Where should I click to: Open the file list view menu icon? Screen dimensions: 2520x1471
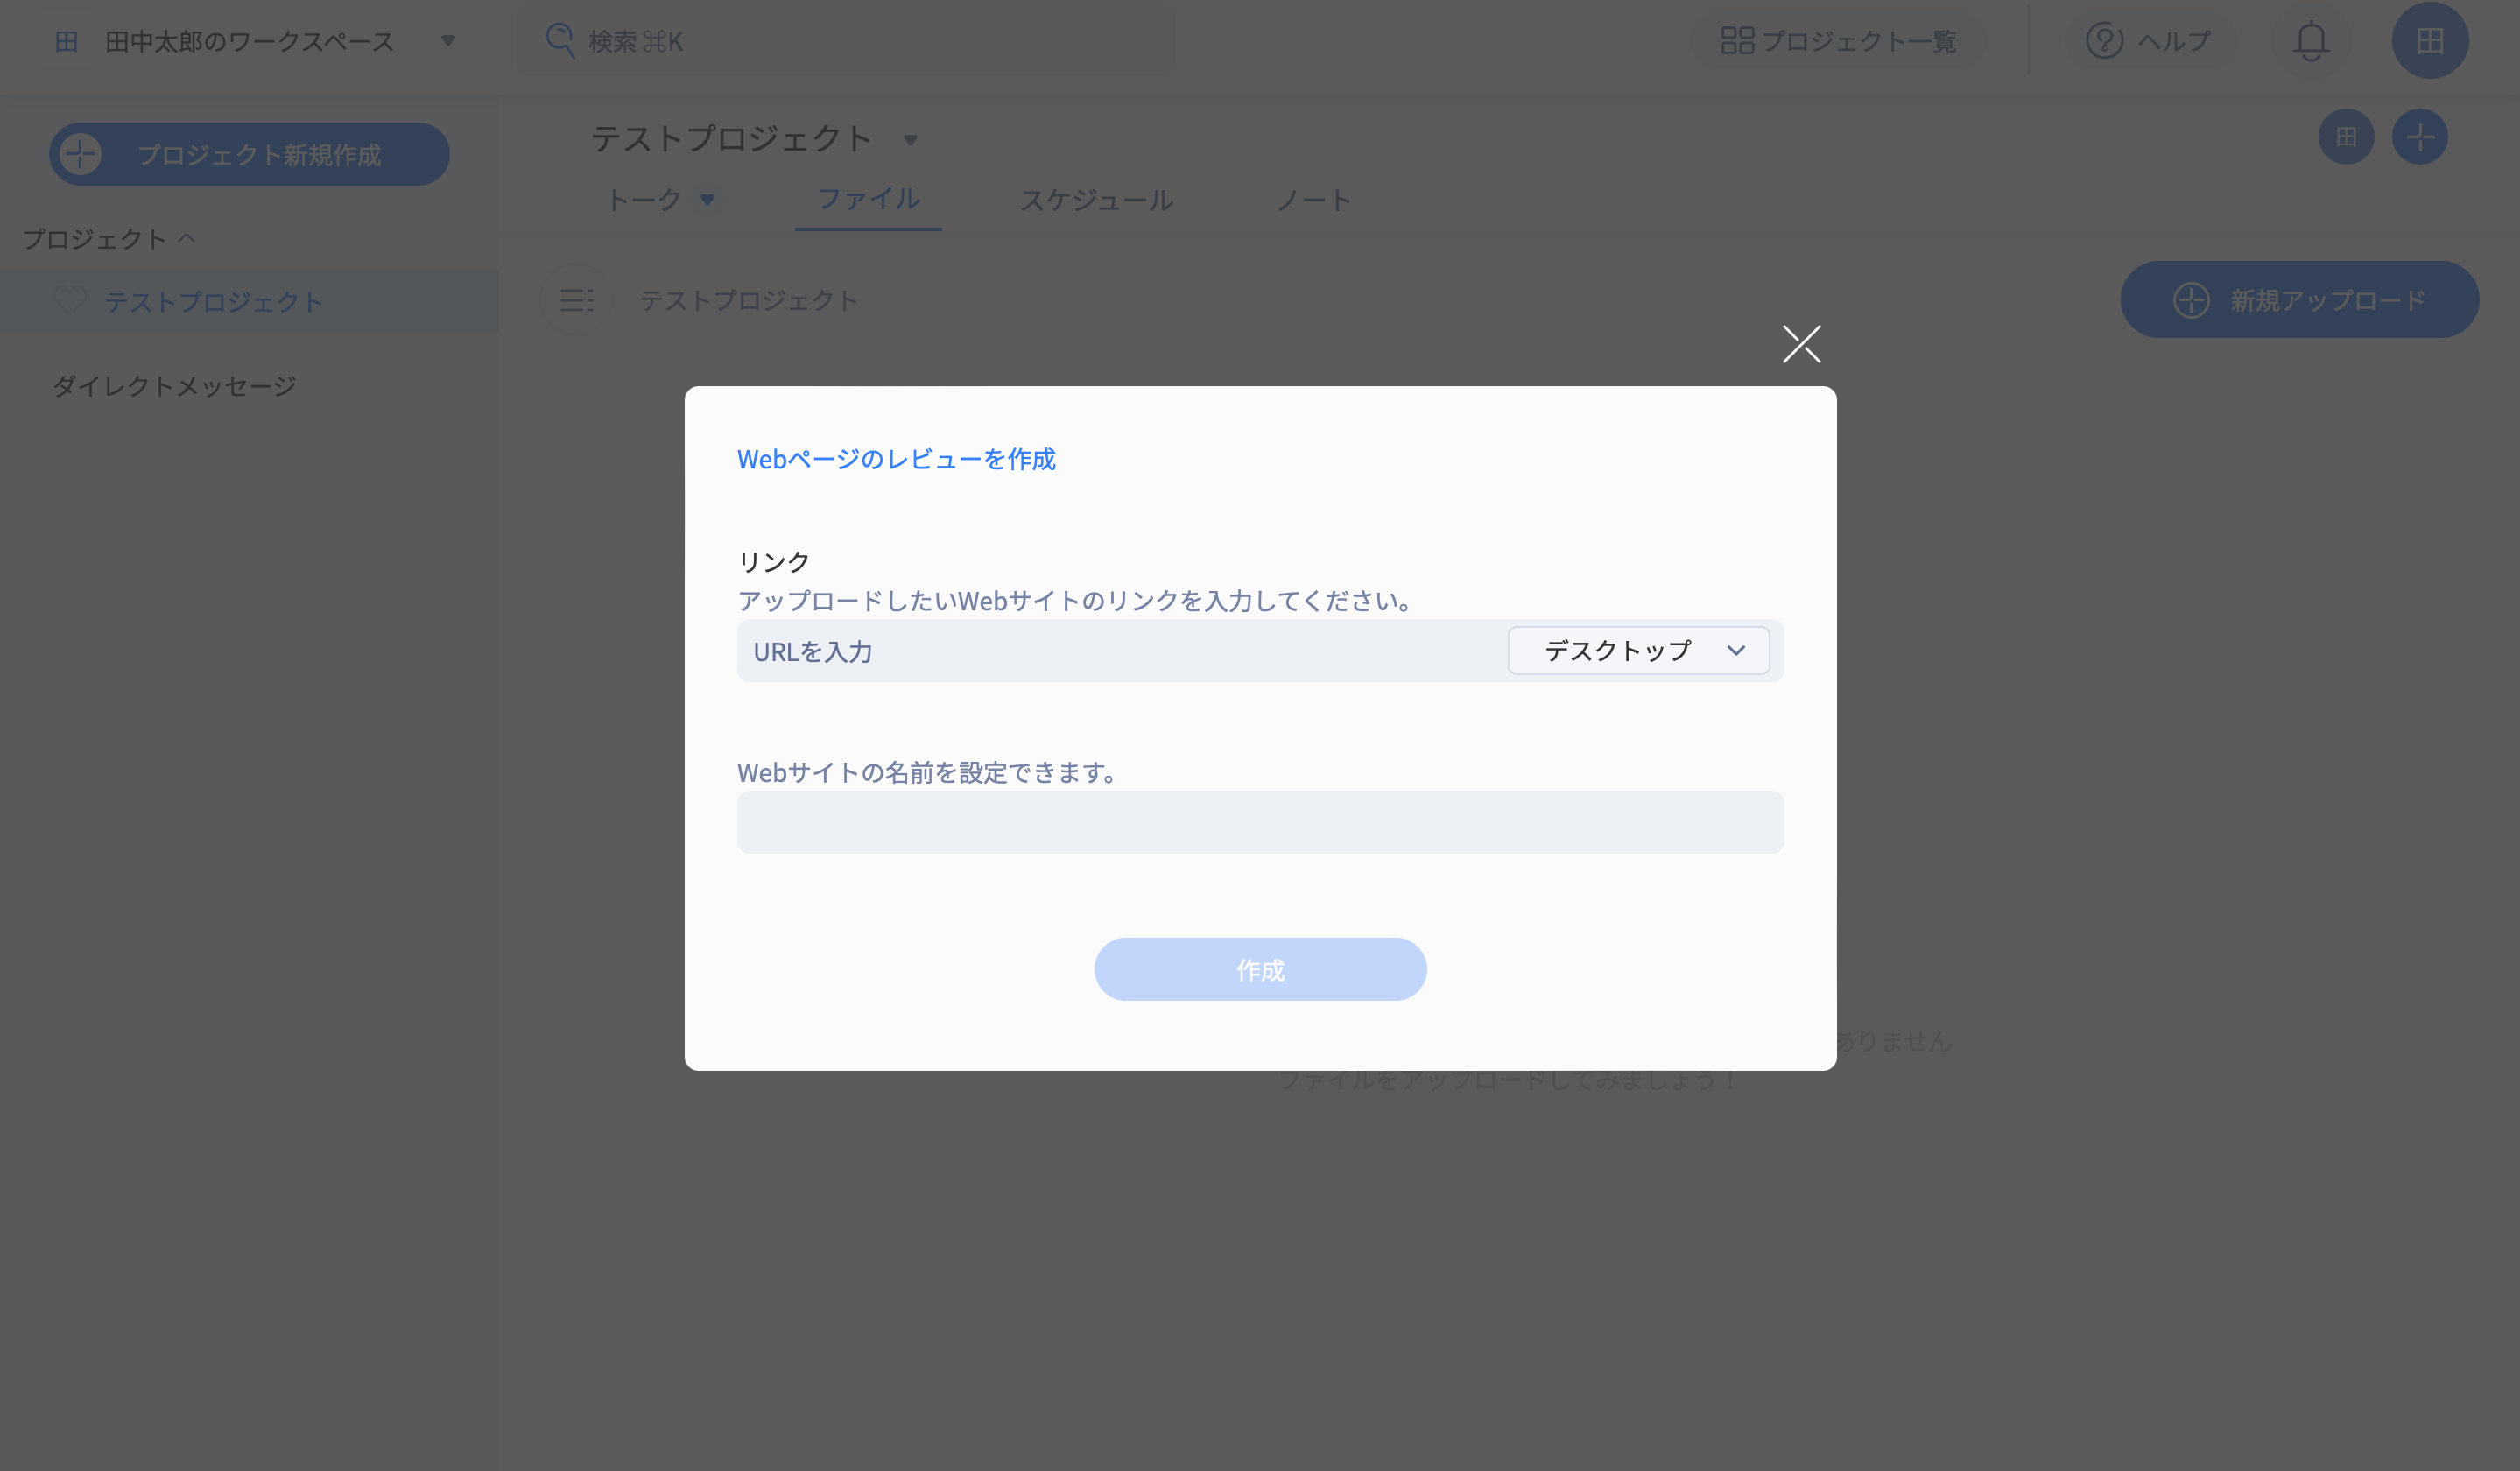576,300
